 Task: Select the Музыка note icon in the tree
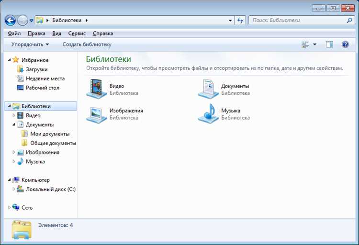21,161
